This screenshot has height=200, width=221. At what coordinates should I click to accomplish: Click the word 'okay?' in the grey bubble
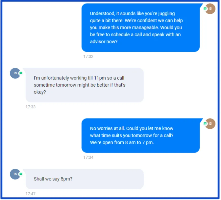(40, 92)
